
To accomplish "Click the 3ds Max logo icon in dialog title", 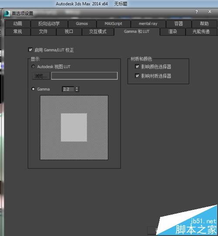I will (7, 13).
